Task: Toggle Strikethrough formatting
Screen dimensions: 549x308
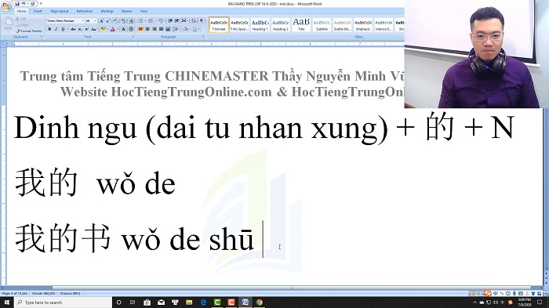Action: [73, 29]
